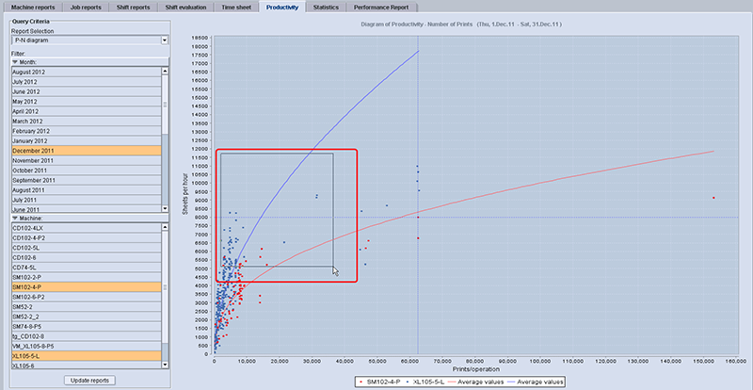Select machine CD102-4LX

click(x=87, y=228)
